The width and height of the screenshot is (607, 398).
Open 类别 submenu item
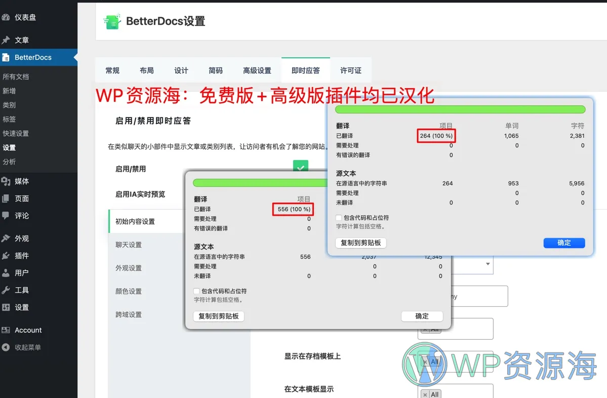point(9,105)
